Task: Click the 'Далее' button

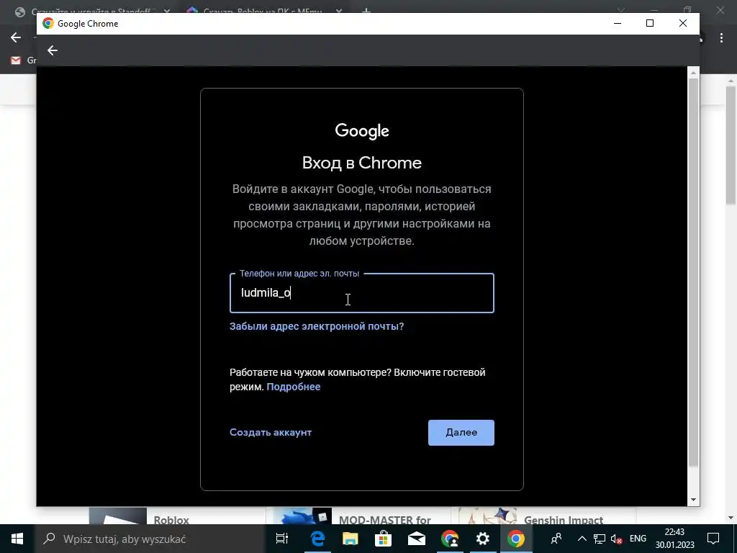Action: pos(461,433)
